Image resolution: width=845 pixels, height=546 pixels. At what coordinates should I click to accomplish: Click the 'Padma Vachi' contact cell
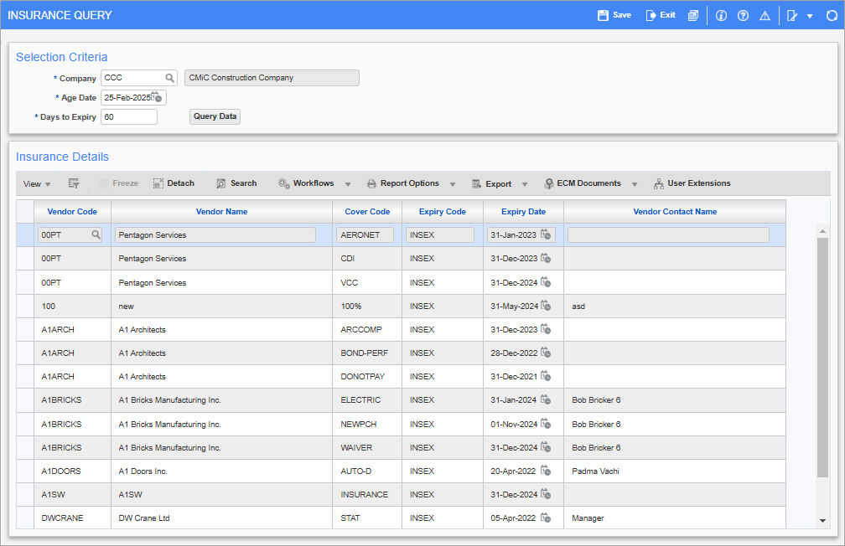point(675,471)
